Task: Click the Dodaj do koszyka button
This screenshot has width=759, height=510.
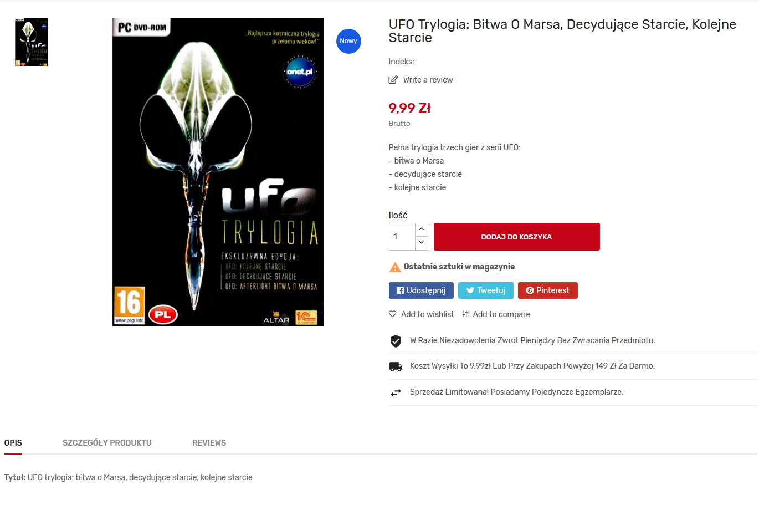Action: click(517, 237)
